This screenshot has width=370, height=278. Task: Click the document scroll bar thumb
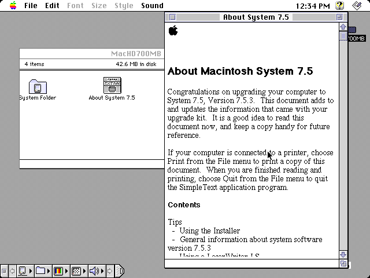pos(343,36)
